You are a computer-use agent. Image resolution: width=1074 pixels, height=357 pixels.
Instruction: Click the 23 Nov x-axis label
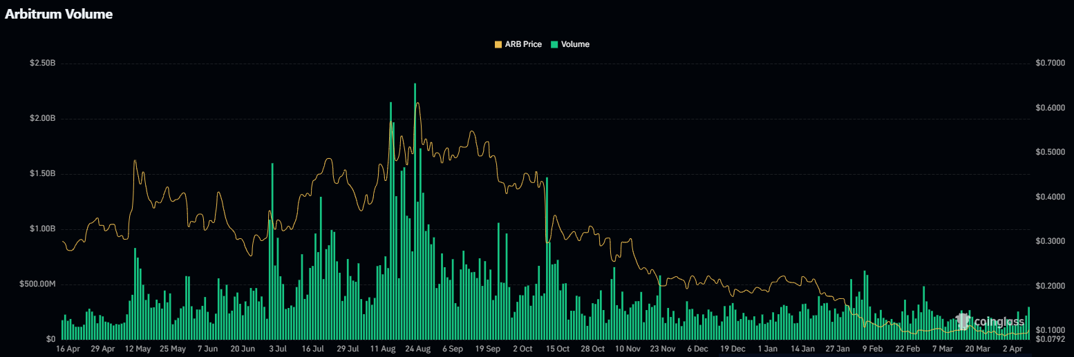pos(662,349)
